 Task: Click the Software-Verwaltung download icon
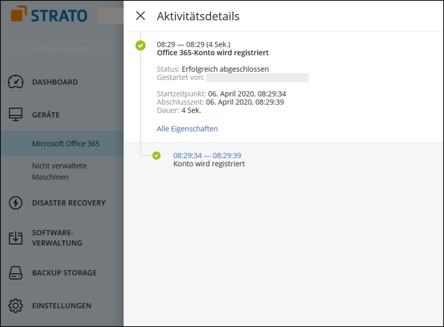15,237
